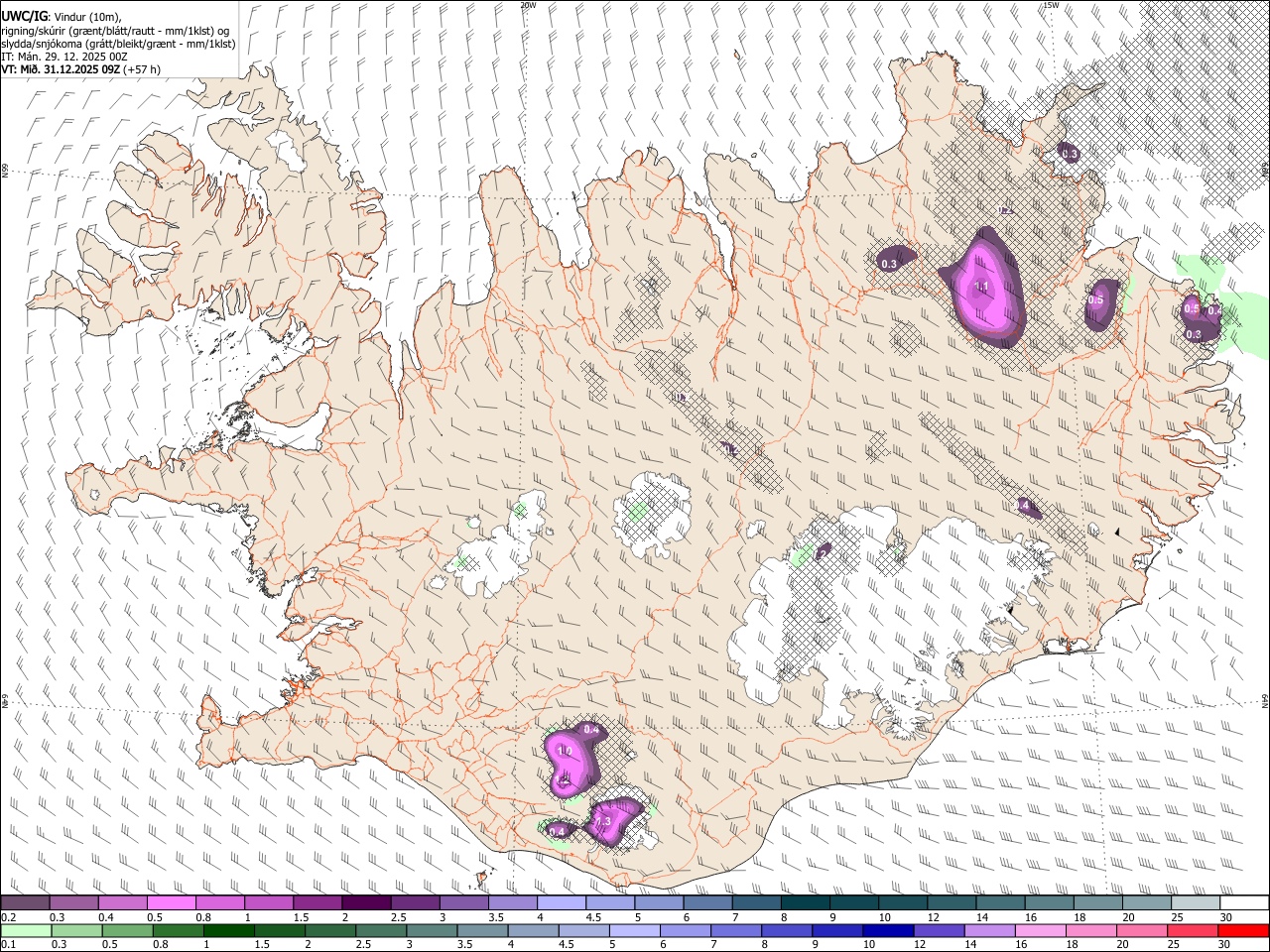
Task: Pick the lilac swatch labeled 14 in lower legend
Action: (989, 930)
